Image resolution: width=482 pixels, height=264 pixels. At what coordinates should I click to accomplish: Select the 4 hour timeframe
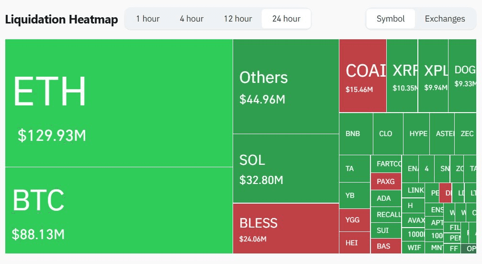[191, 19]
